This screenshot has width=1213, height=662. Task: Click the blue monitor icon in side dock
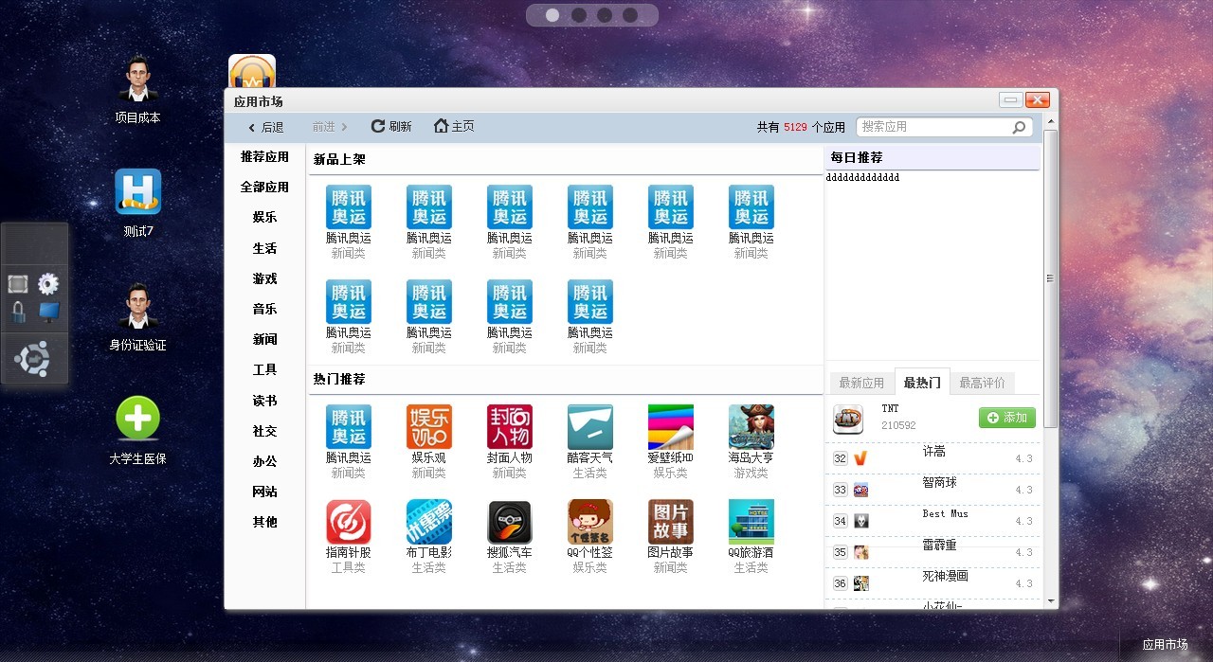pyautogui.click(x=48, y=312)
